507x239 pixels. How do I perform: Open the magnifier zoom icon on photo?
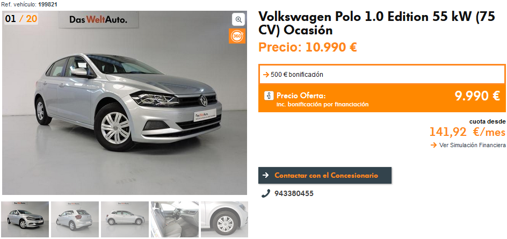(238, 19)
